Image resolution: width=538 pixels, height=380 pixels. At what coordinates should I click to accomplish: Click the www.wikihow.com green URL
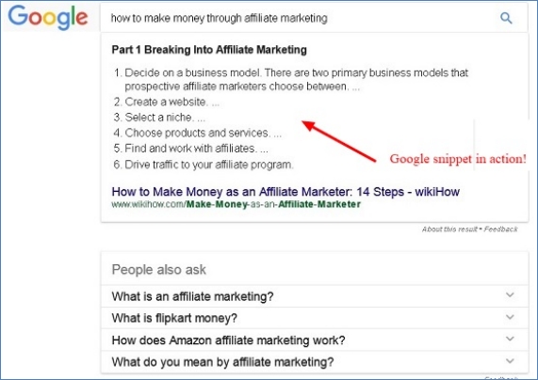tap(236, 204)
